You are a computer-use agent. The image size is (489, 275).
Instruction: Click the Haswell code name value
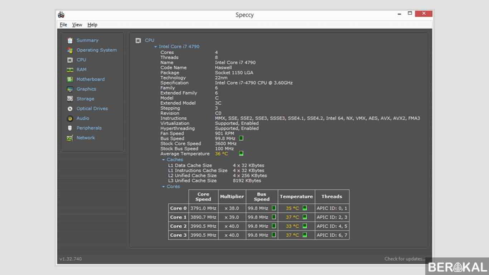pos(223,68)
